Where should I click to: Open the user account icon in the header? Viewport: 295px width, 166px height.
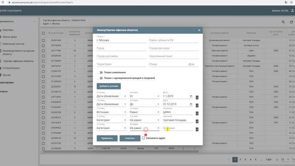[293, 11]
